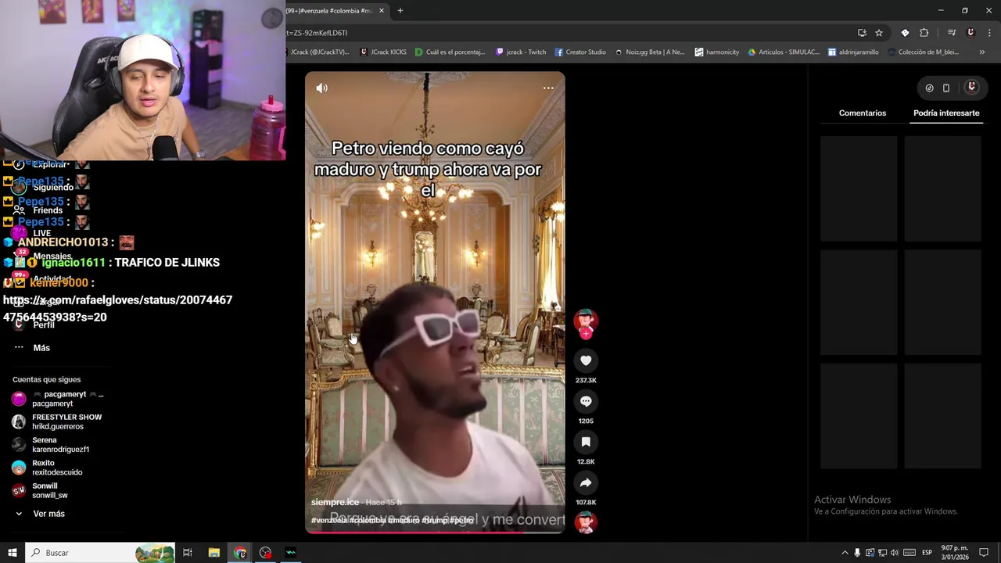Click the #venezuela hashtag in caption
The width and height of the screenshot is (1001, 563).
pyautogui.click(x=328, y=520)
